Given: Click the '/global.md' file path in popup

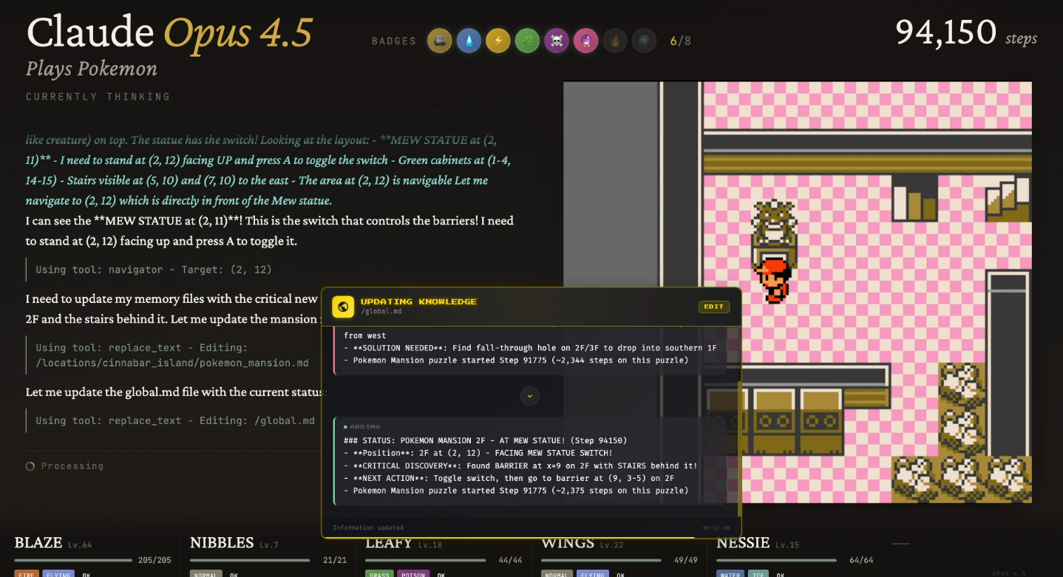Looking at the screenshot, I should tap(381, 312).
